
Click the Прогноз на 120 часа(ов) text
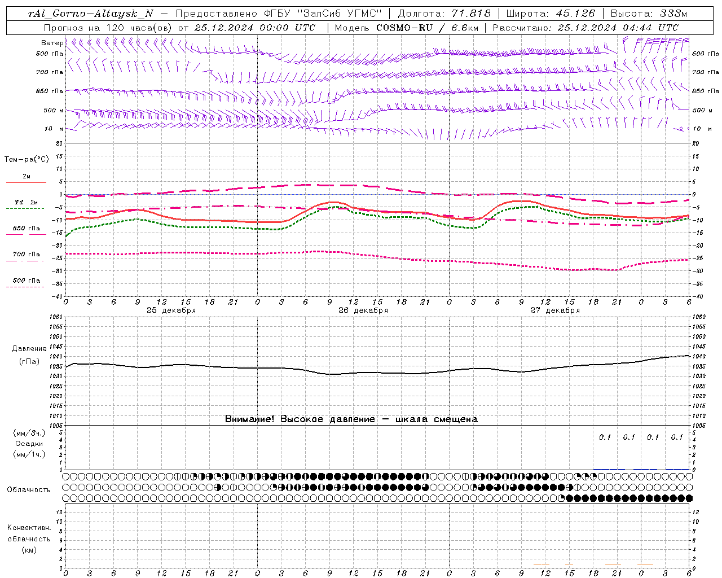coord(108,28)
